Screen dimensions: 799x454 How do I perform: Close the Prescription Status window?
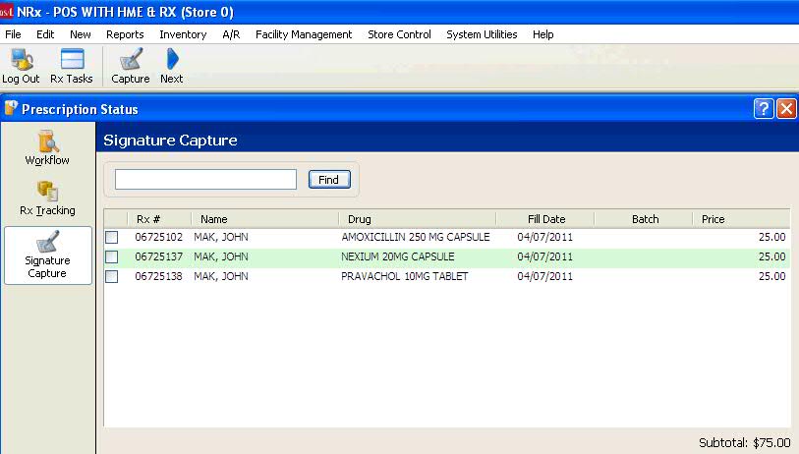tap(786, 108)
